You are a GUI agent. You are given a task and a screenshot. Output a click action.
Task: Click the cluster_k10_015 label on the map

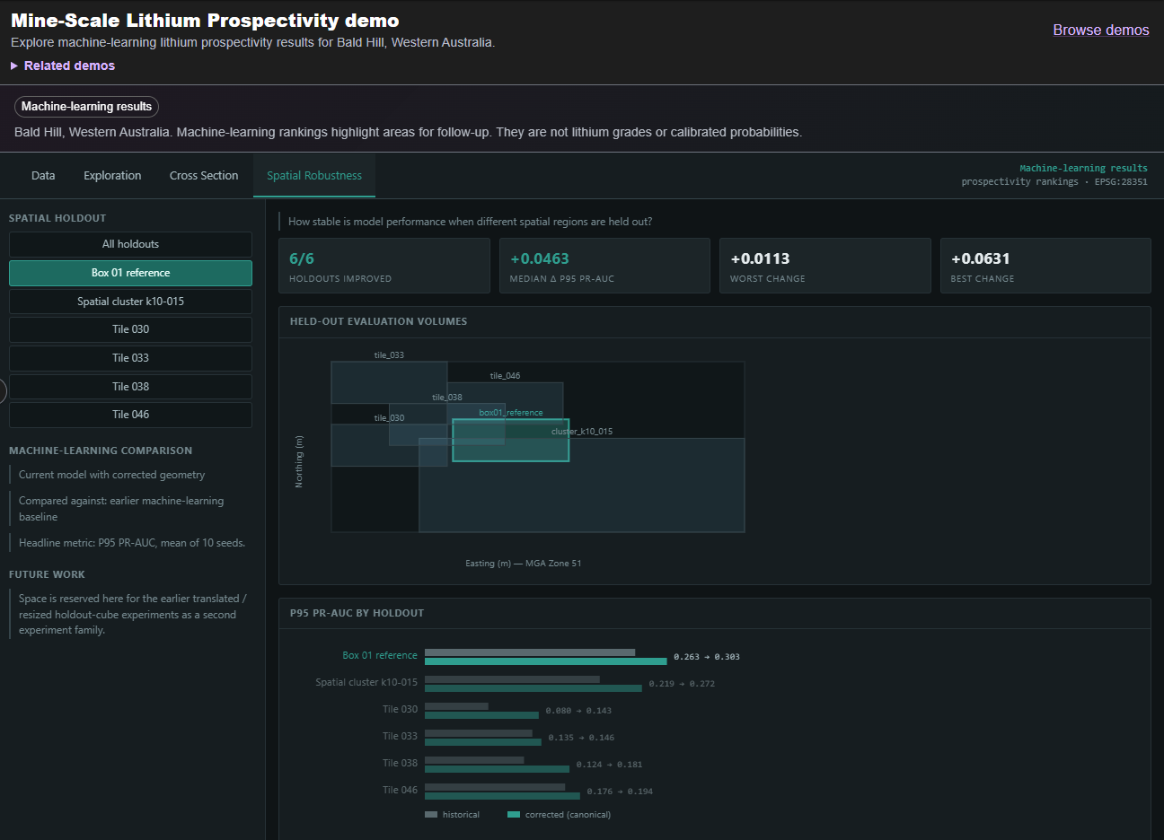tap(582, 432)
